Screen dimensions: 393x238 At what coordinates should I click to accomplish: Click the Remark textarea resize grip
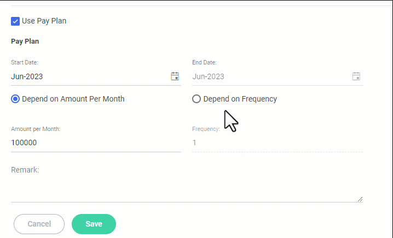(x=360, y=199)
